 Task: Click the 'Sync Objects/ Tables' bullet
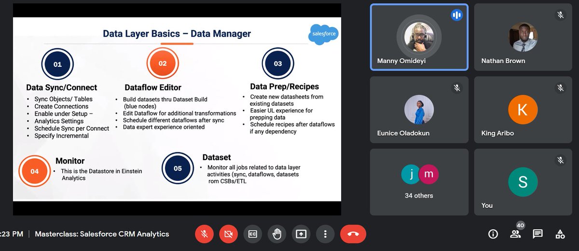pyautogui.click(x=63, y=99)
